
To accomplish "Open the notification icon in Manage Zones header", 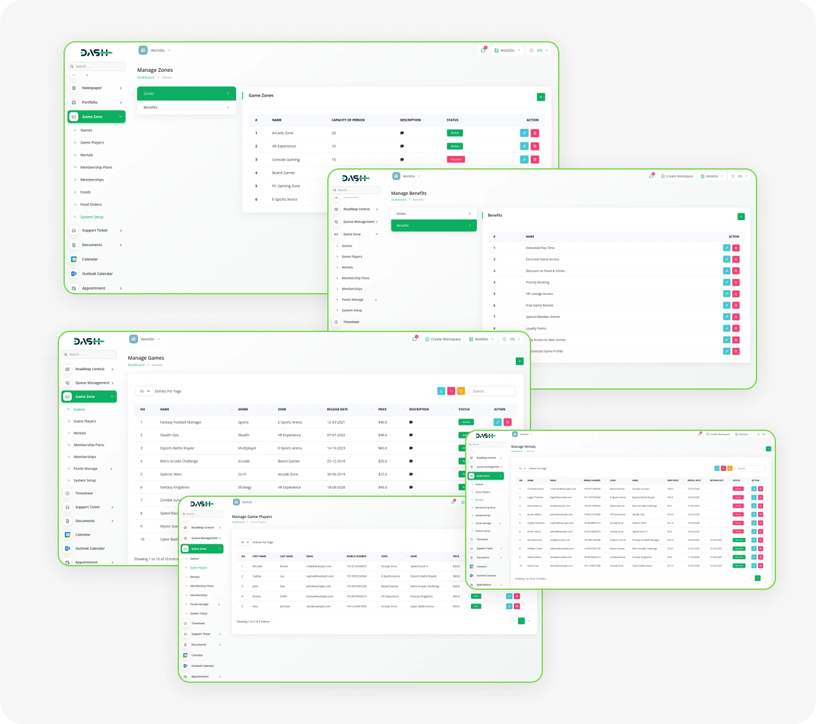I will click(483, 51).
